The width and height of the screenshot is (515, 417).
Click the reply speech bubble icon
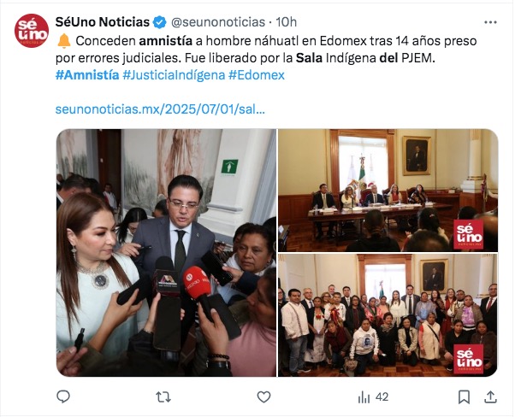click(x=63, y=396)
